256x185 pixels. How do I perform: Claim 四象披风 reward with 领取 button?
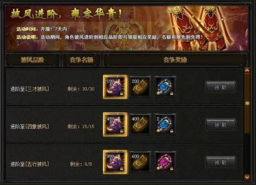(x=220, y=125)
